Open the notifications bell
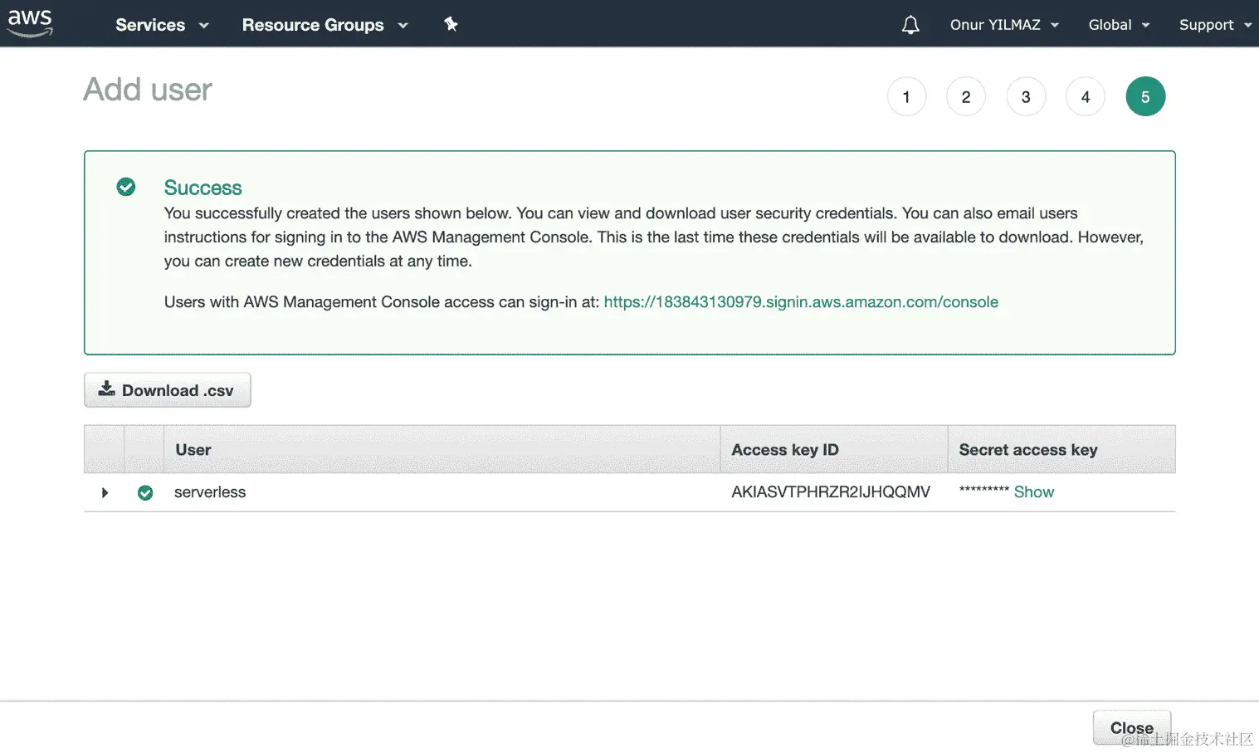 coord(910,24)
